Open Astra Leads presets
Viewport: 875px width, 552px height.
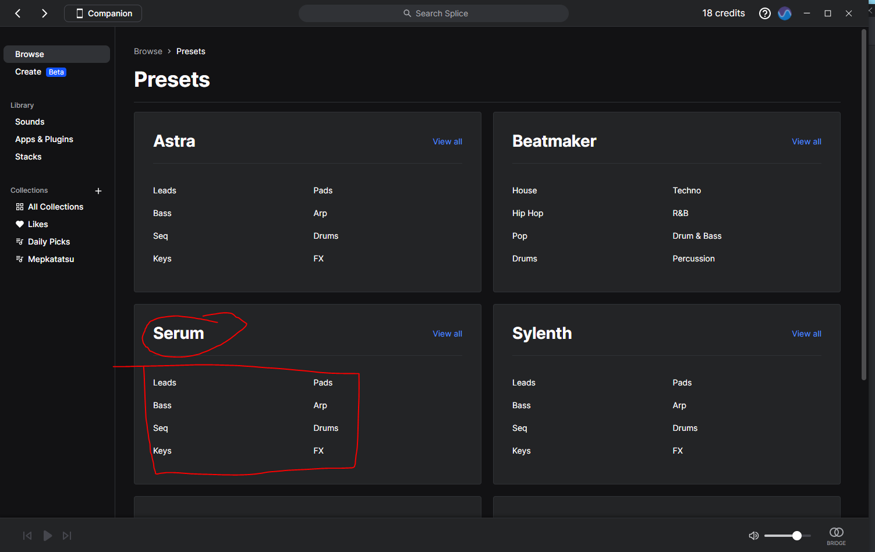click(165, 190)
